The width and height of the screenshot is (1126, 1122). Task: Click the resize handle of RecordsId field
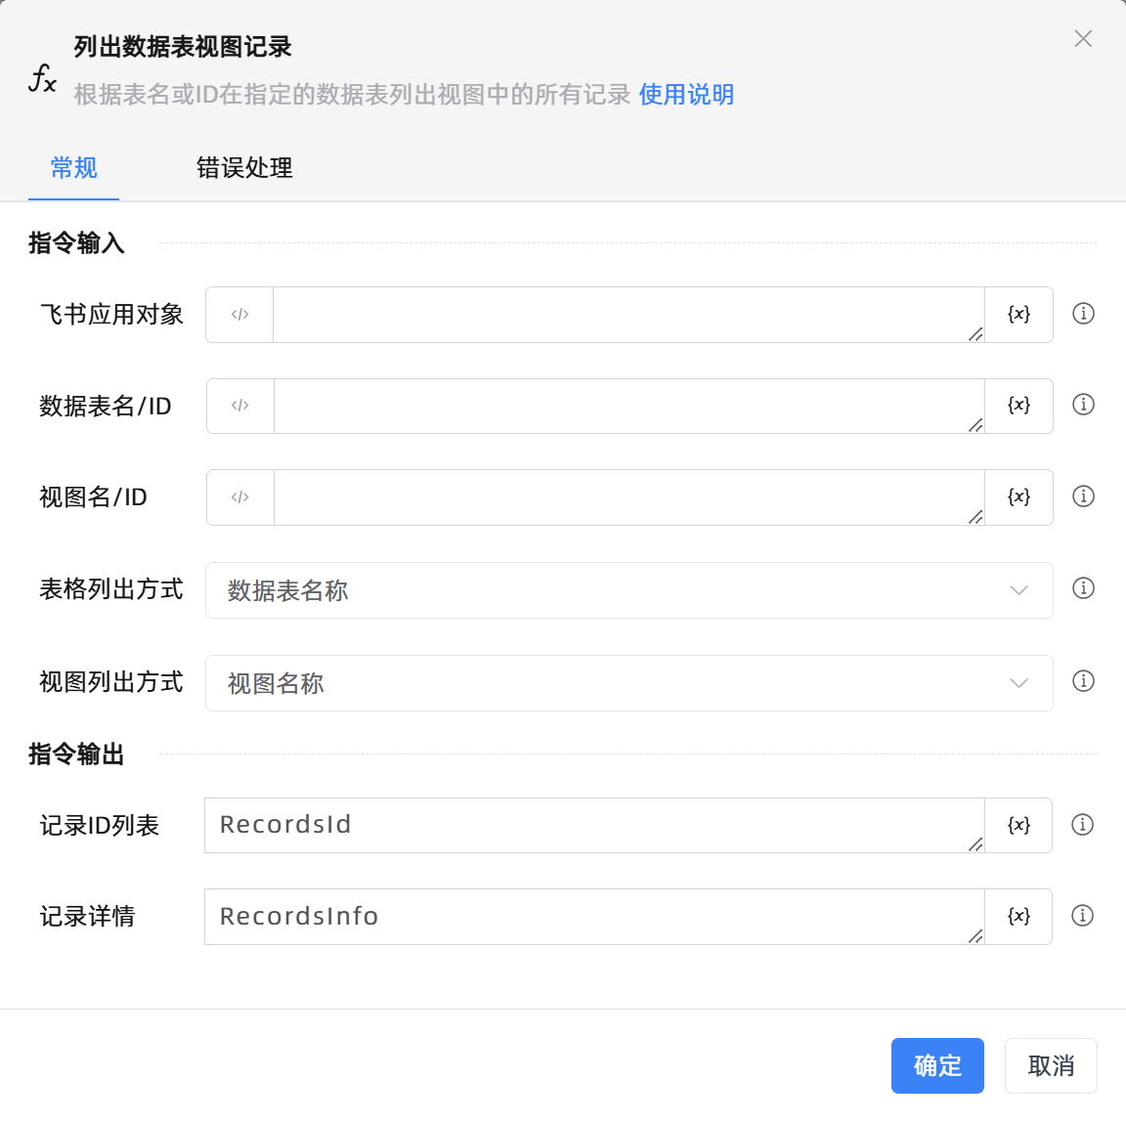point(975,844)
